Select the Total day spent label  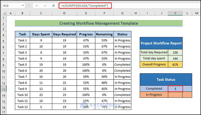coord(154,58)
